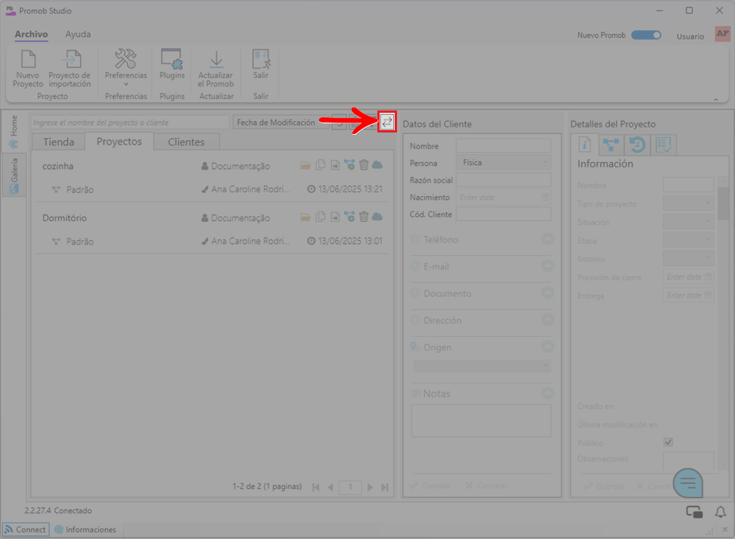Select the Dormitório project row name
The image size is (735, 539).
(64, 218)
